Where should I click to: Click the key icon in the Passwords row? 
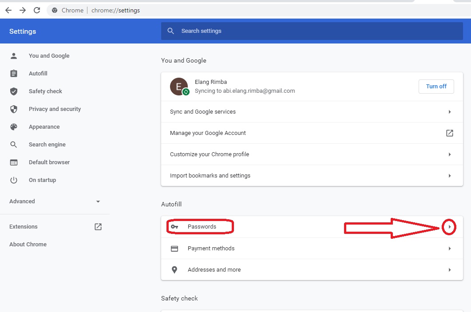pyautogui.click(x=174, y=227)
